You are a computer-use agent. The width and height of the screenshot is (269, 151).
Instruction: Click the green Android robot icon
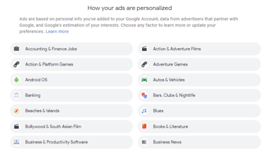(16, 80)
